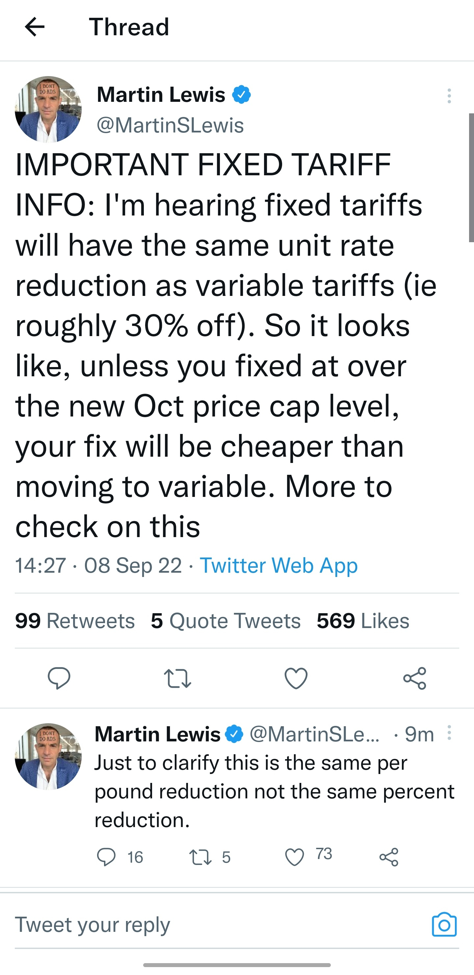Grab the vertical scrollbar on the right edge
The image size is (474, 975).
[x=471, y=177]
